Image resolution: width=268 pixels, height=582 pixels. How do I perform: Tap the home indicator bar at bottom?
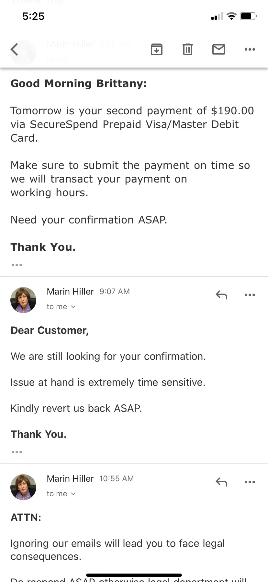point(134,575)
